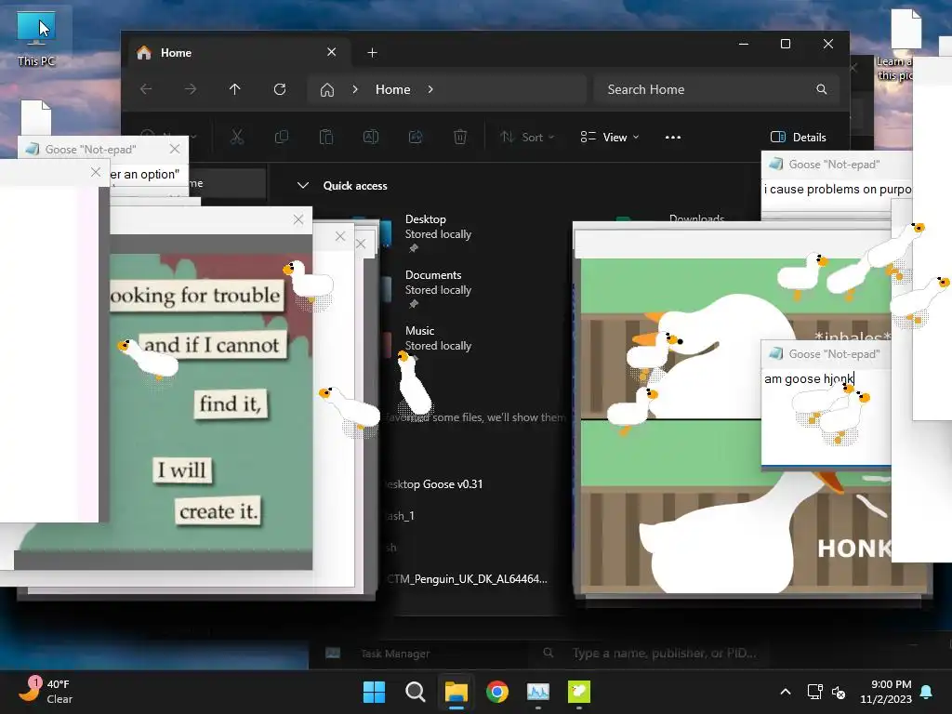The image size is (952, 714).
Task: Click the network display tray icon
Action: click(814, 692)
